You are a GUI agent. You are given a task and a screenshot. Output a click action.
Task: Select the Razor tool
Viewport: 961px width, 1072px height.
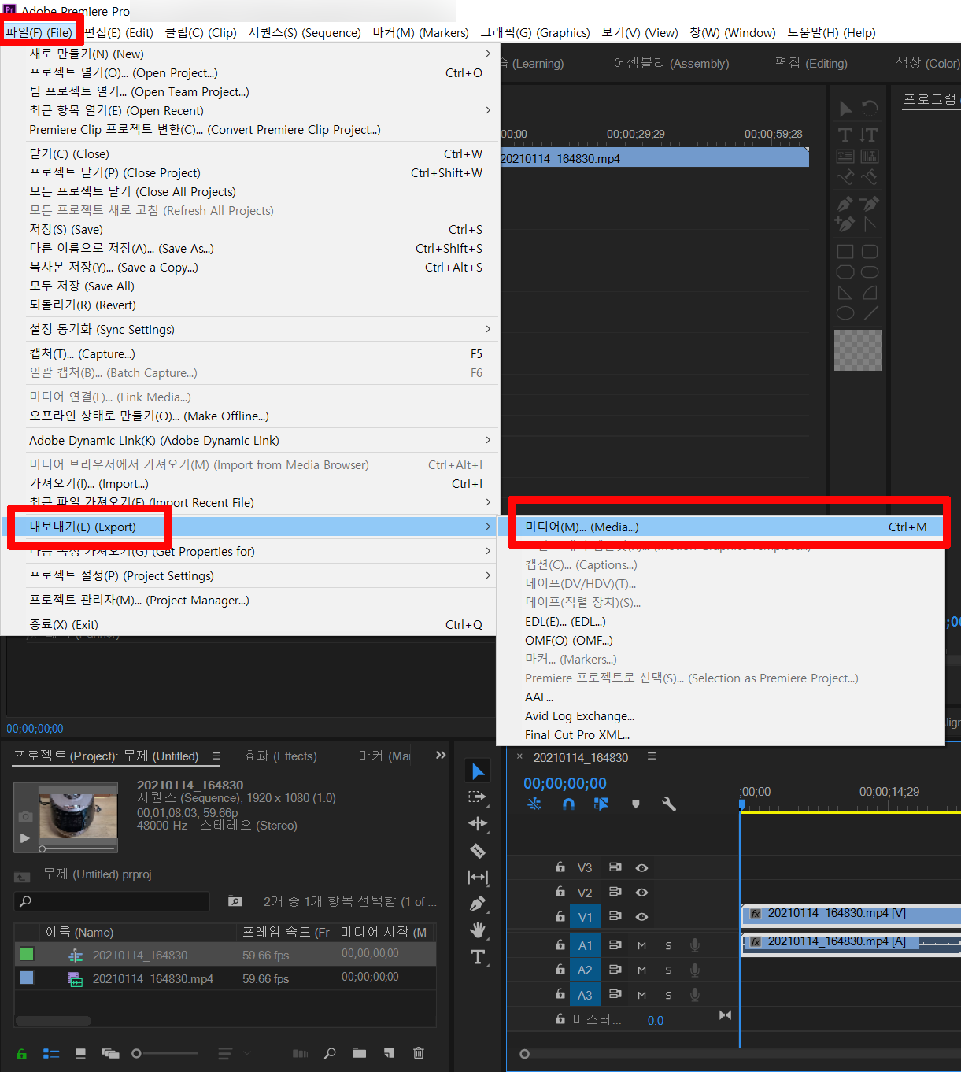point(478,851)
